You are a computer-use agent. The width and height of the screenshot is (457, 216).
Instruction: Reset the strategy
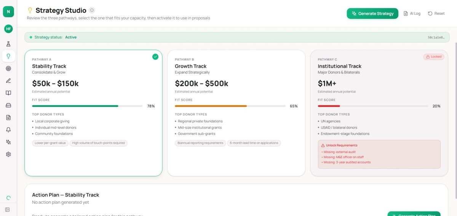tap(436, 13)
